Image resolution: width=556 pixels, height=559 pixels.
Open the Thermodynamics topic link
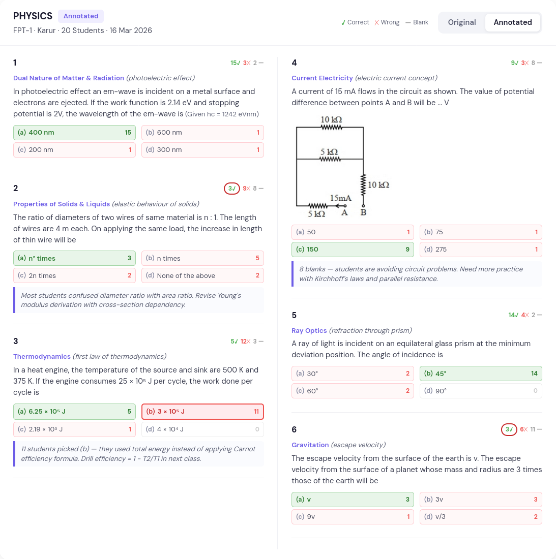42,357
